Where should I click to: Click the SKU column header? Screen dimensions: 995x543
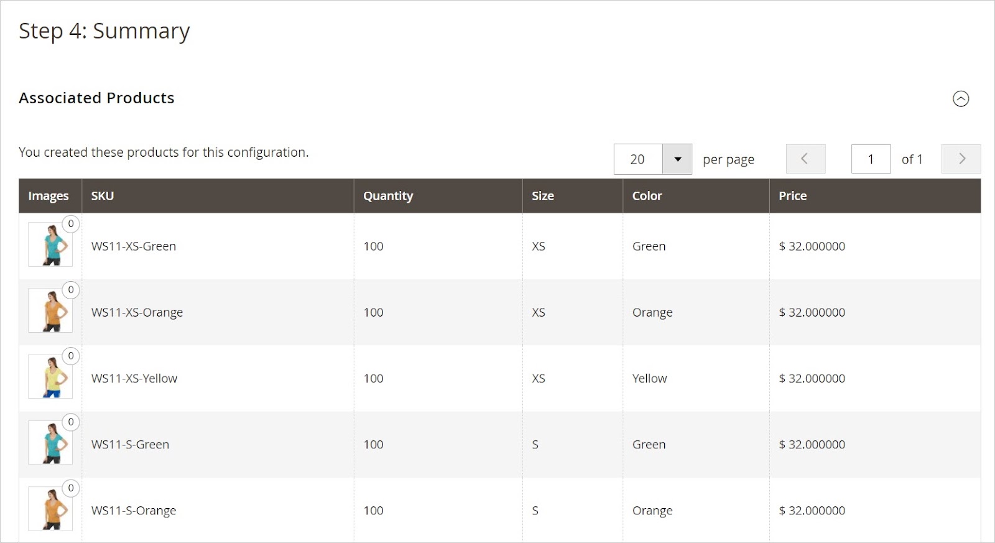[103, 196]
